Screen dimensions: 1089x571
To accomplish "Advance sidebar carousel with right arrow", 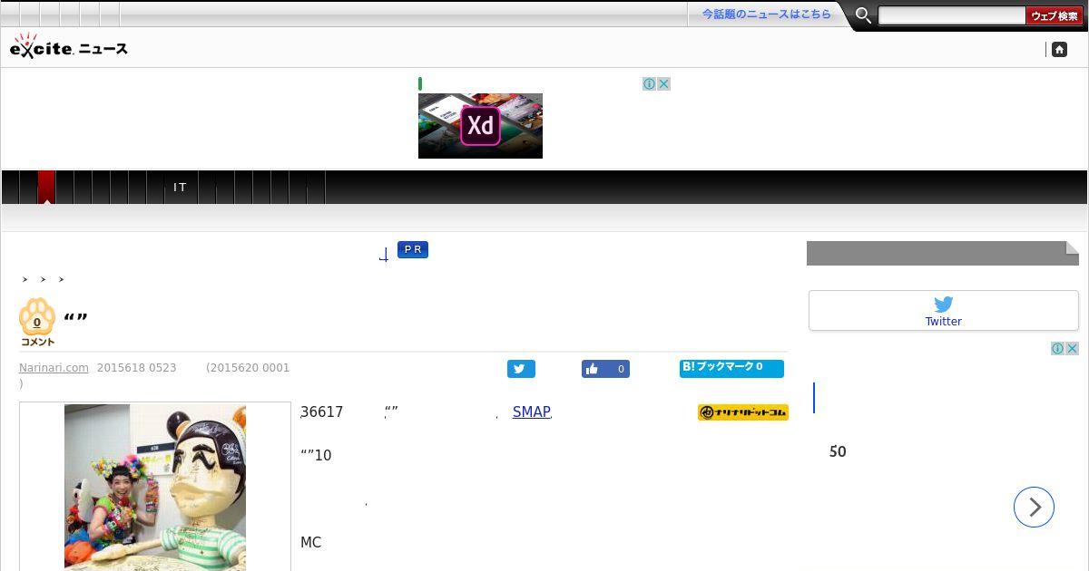I will [x=1034, y=507].
